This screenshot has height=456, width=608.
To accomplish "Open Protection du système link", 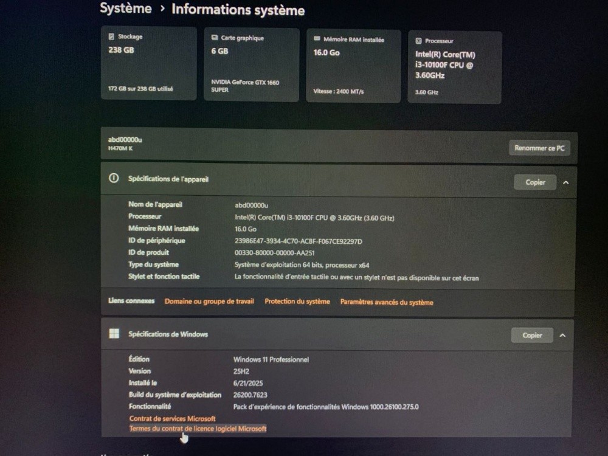I will click(297, 302).
